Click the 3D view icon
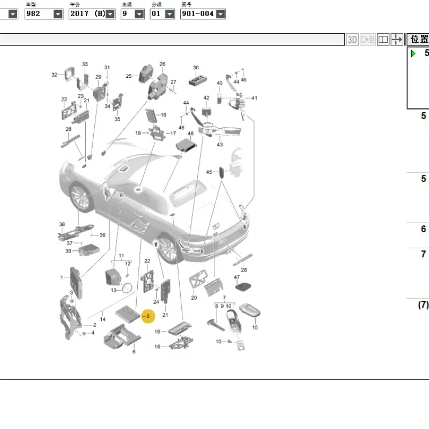Image resolution: width=429 pixels, height=429 pixels. point(352,40)
